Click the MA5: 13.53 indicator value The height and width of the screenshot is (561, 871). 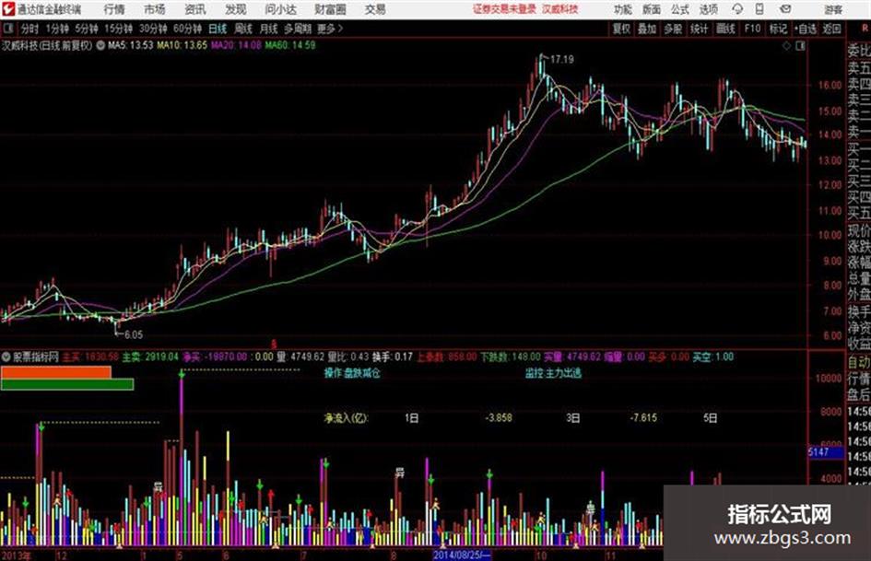coord(130,45)
